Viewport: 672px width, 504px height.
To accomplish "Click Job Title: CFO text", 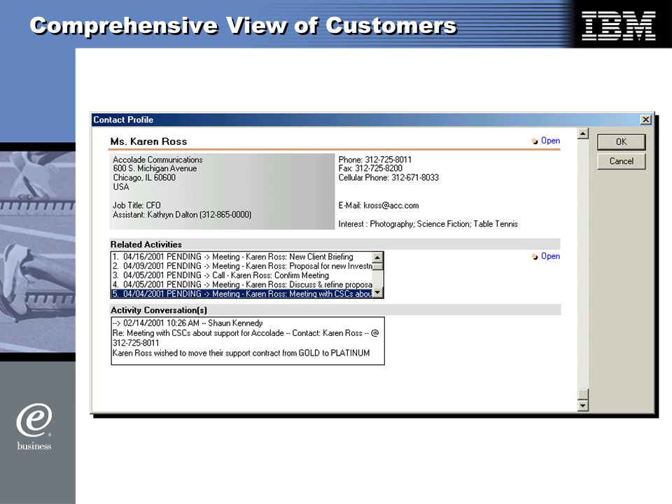I will (x=136, y=205).
